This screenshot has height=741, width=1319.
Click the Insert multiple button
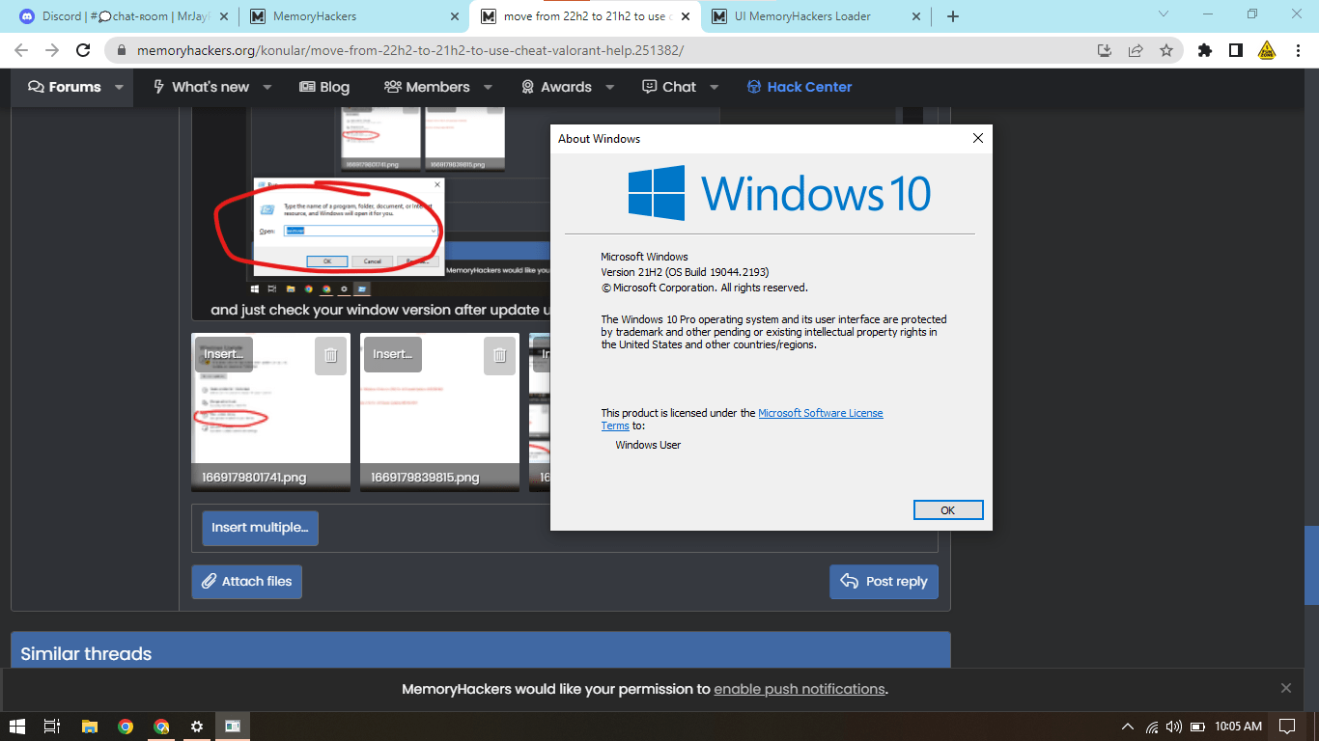[x=260, y=528]
